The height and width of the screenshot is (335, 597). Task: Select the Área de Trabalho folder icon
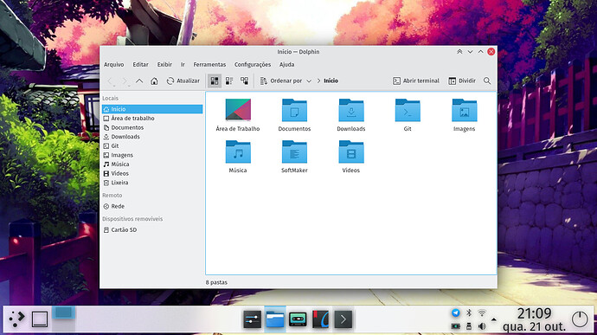point(238,110)
